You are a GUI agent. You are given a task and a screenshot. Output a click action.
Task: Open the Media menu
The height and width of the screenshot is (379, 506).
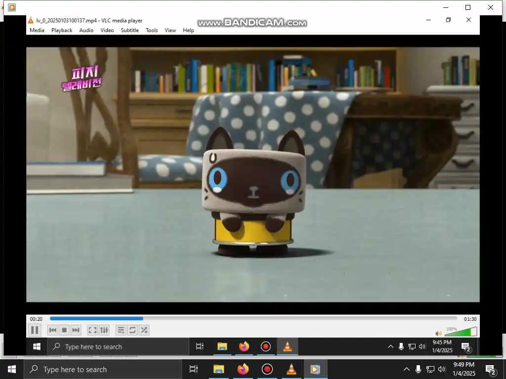(37, 30)
